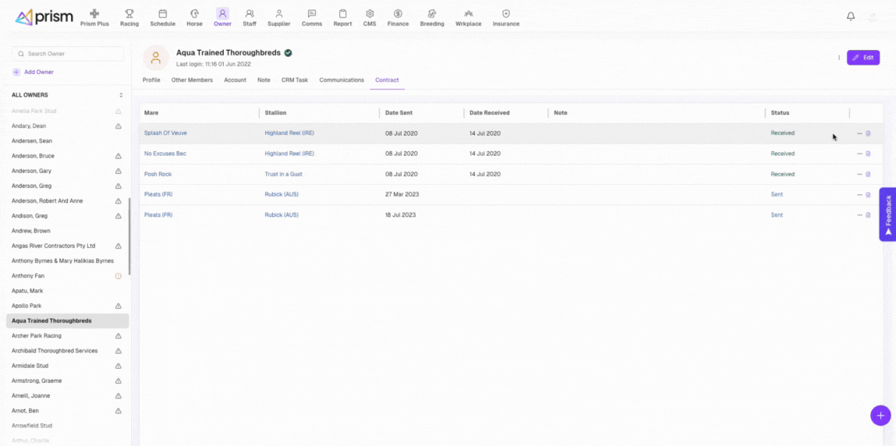
Task: Open the Prism Plus module icon
Action: point(94,14)
